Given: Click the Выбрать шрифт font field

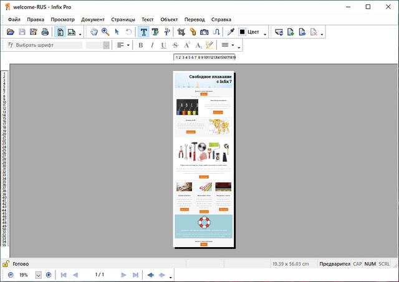Looking at the screenshot, I should (44, 45).
